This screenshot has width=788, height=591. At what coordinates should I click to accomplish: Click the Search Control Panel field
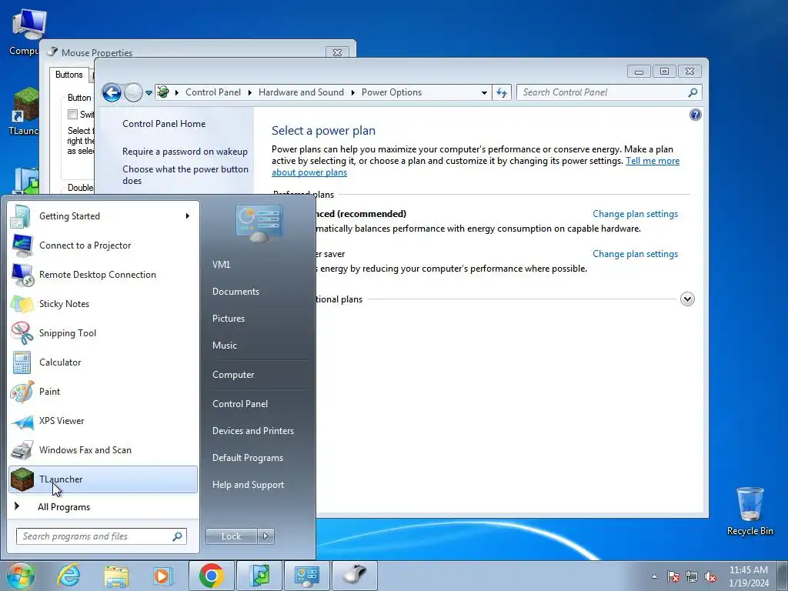tap(609, 92)
